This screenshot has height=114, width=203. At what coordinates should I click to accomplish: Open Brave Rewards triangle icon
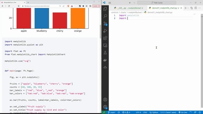[x=72, y=6]
